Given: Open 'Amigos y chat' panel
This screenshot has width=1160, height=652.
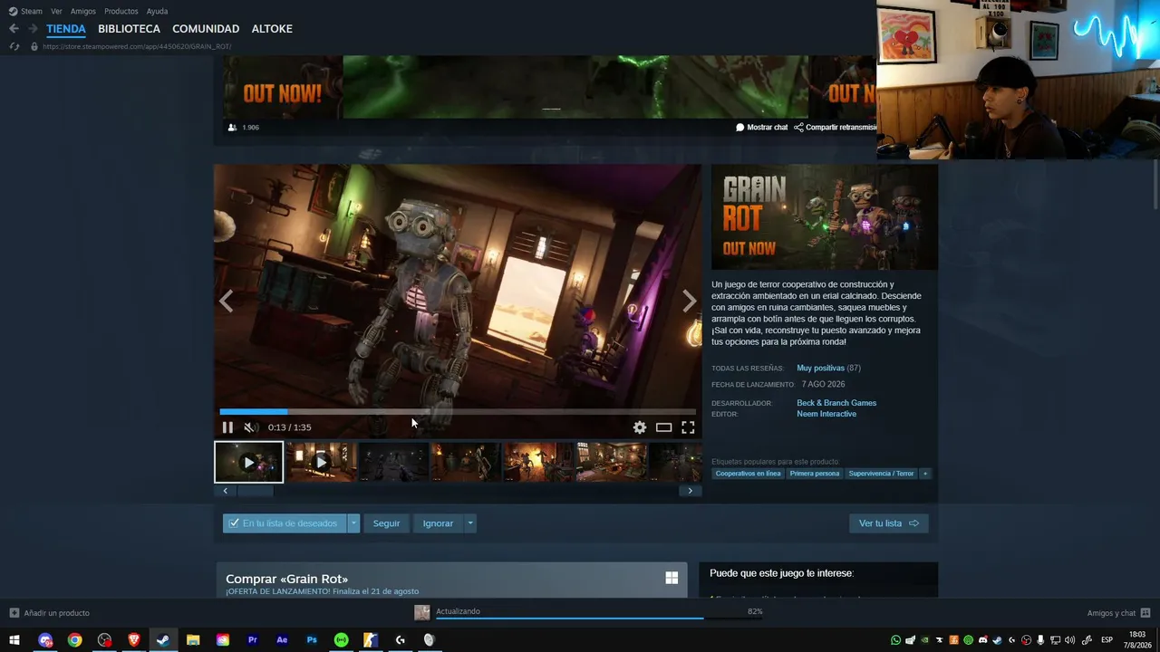Looking at the screenshot, I should point(1119,613).
